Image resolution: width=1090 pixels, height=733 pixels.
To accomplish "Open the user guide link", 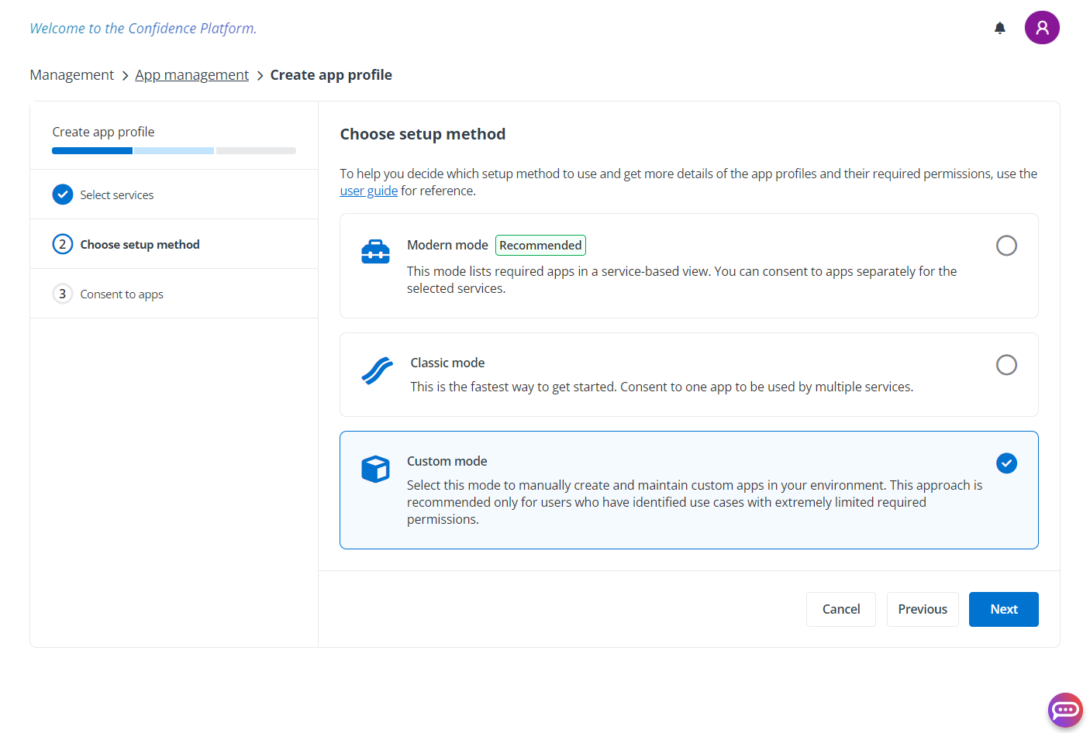I will [x=368, y=191].
